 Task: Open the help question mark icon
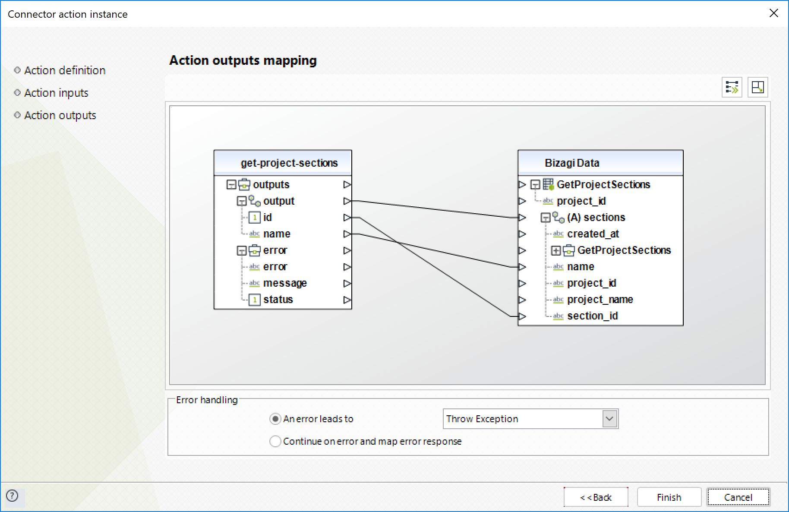click(x=13, y=496)
